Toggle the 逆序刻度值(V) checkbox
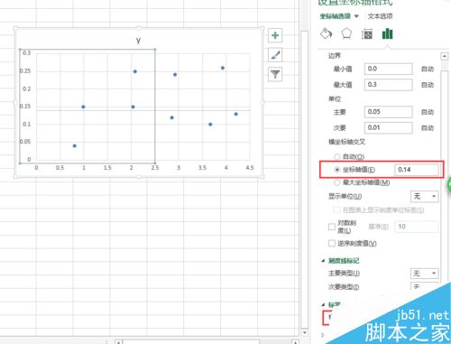451x344 pixels. point(332,243)
